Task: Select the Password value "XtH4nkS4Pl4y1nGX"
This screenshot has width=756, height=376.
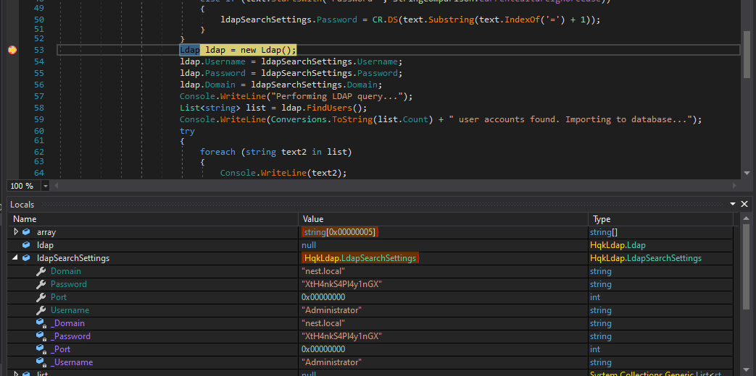Action: [x=341, y=284]
